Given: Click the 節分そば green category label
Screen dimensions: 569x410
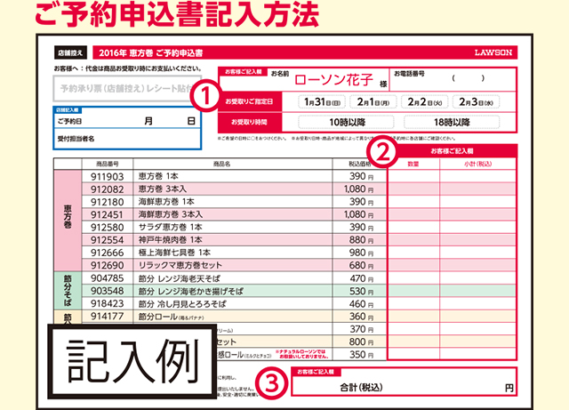Looking at the screenshot, I should pyautogui.click(x=68, y=291).
